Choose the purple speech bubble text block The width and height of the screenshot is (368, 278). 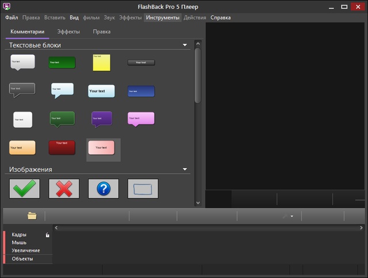click(x=102, y=119)
